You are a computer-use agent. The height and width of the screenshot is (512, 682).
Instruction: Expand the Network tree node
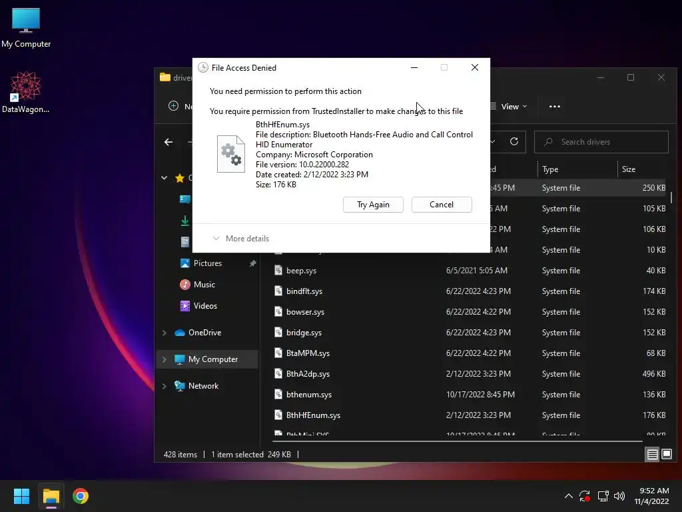click(164, 386)
